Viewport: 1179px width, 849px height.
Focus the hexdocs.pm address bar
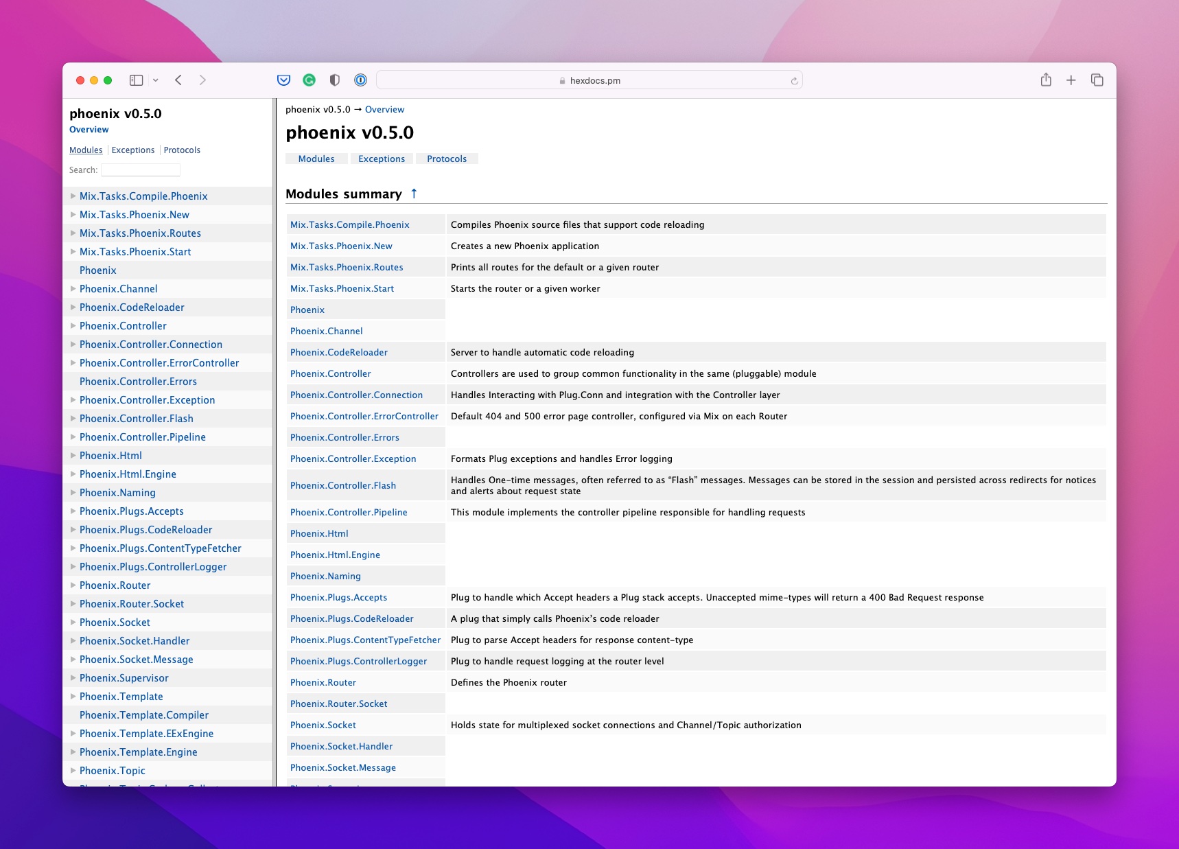[589, 80]
